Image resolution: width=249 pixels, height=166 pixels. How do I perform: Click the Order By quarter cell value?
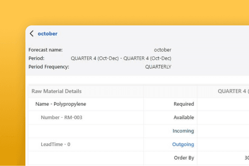point(247,158)
